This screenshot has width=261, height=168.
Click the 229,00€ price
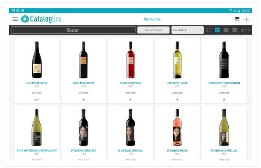(224, 93)
